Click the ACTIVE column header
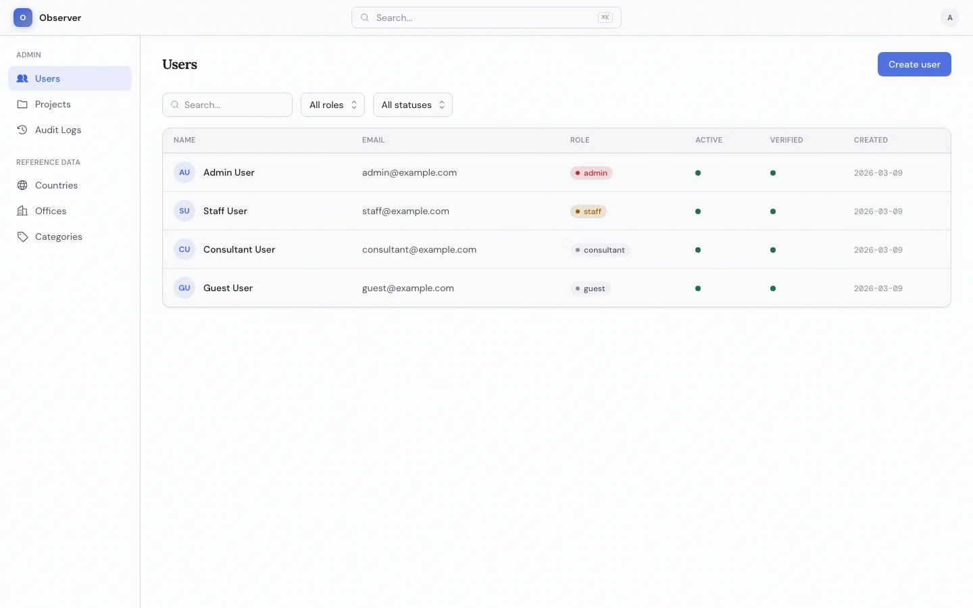Viewport: 973px width, 608px height. [x=709, y=140]
